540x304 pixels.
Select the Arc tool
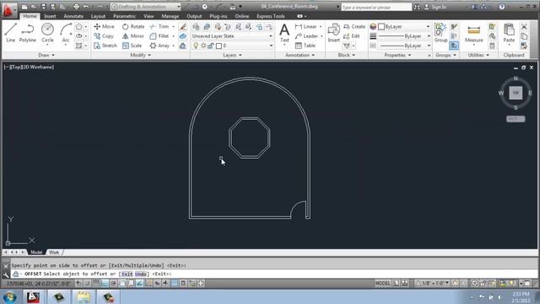point(66,33)
